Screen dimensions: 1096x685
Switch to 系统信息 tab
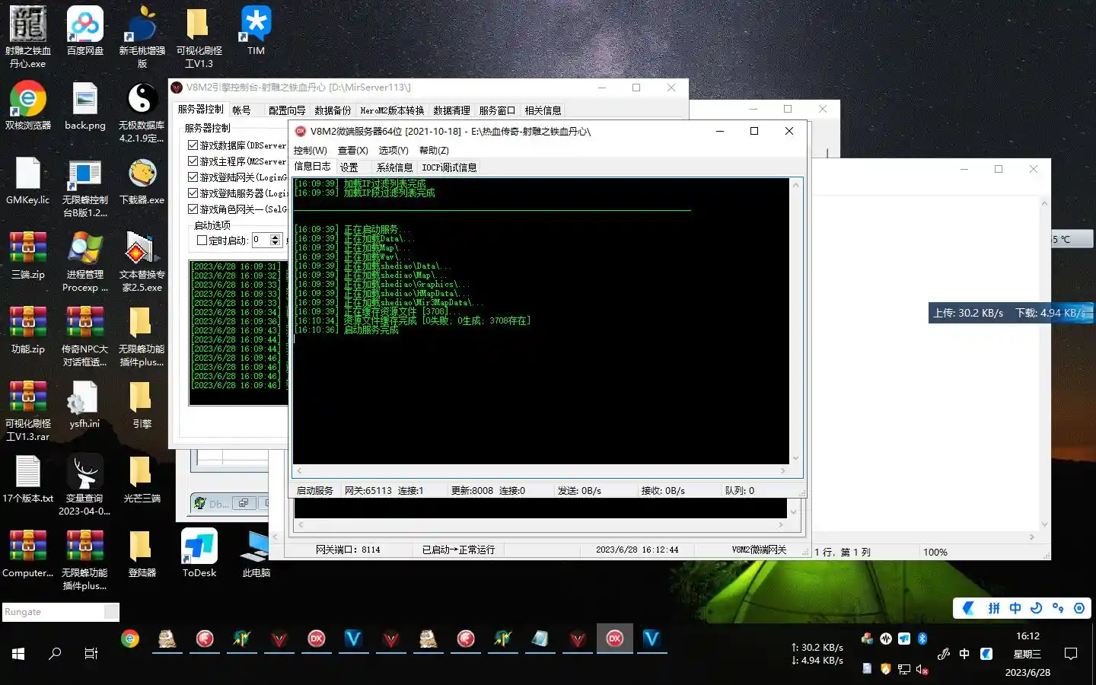click(394, 167)
